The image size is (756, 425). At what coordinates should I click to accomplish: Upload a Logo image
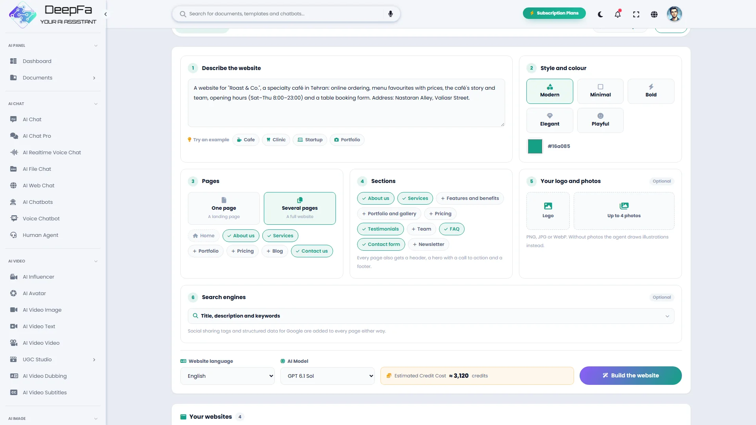point(548,211)
